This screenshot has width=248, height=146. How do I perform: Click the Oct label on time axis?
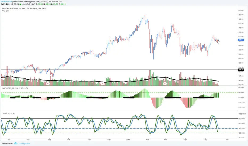68,140
